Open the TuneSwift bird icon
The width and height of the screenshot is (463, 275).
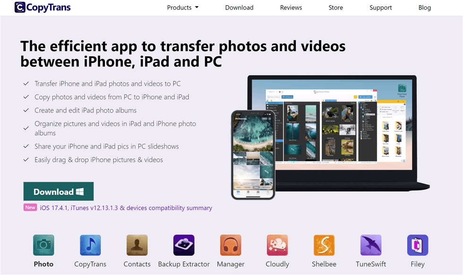click(x=371, y=245)
